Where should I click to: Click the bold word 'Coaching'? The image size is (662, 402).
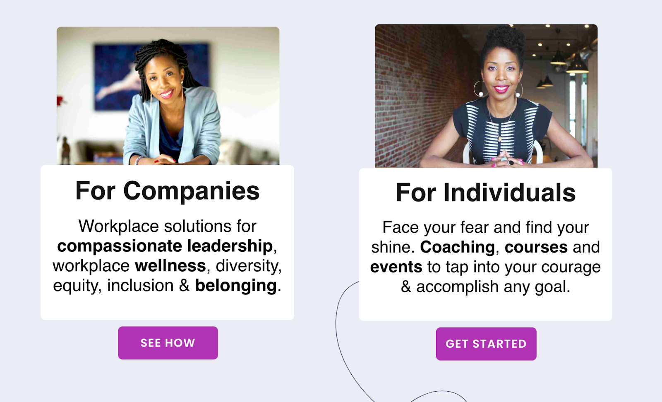tap(458, 247)
